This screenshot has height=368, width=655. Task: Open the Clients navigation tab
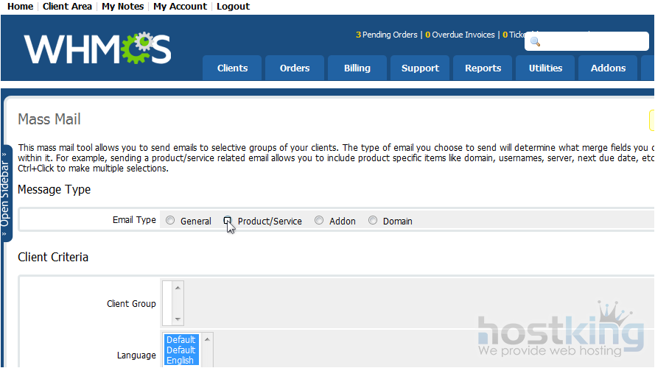232,68
